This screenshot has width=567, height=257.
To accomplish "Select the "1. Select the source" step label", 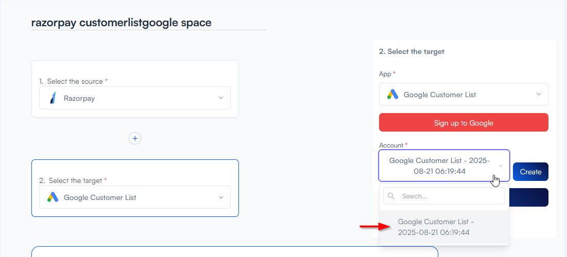I will pyautogui.click(x=74, y=81).
